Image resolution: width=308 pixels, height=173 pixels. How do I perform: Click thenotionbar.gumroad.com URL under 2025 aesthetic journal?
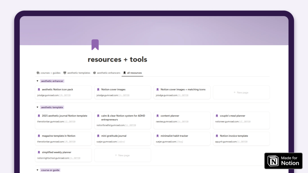click(x=56, y=122)
